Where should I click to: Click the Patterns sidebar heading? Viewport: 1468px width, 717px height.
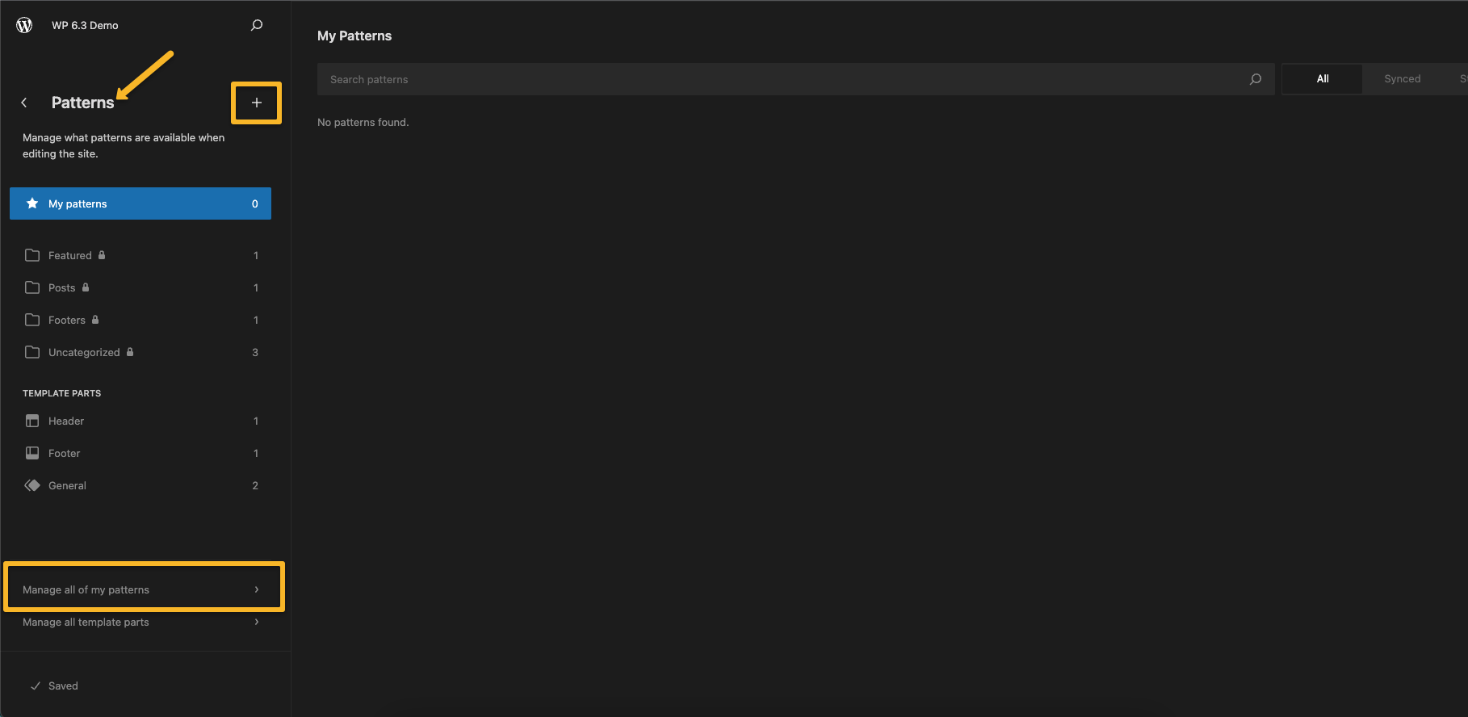82,103
